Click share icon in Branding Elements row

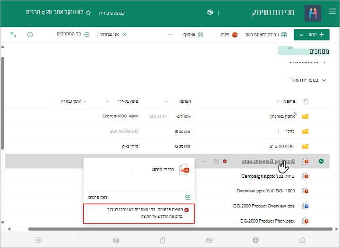coord(216,161)
